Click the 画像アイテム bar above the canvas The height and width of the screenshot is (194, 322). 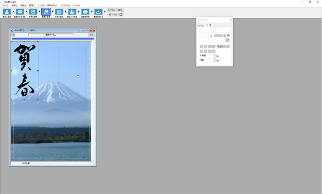51,34
